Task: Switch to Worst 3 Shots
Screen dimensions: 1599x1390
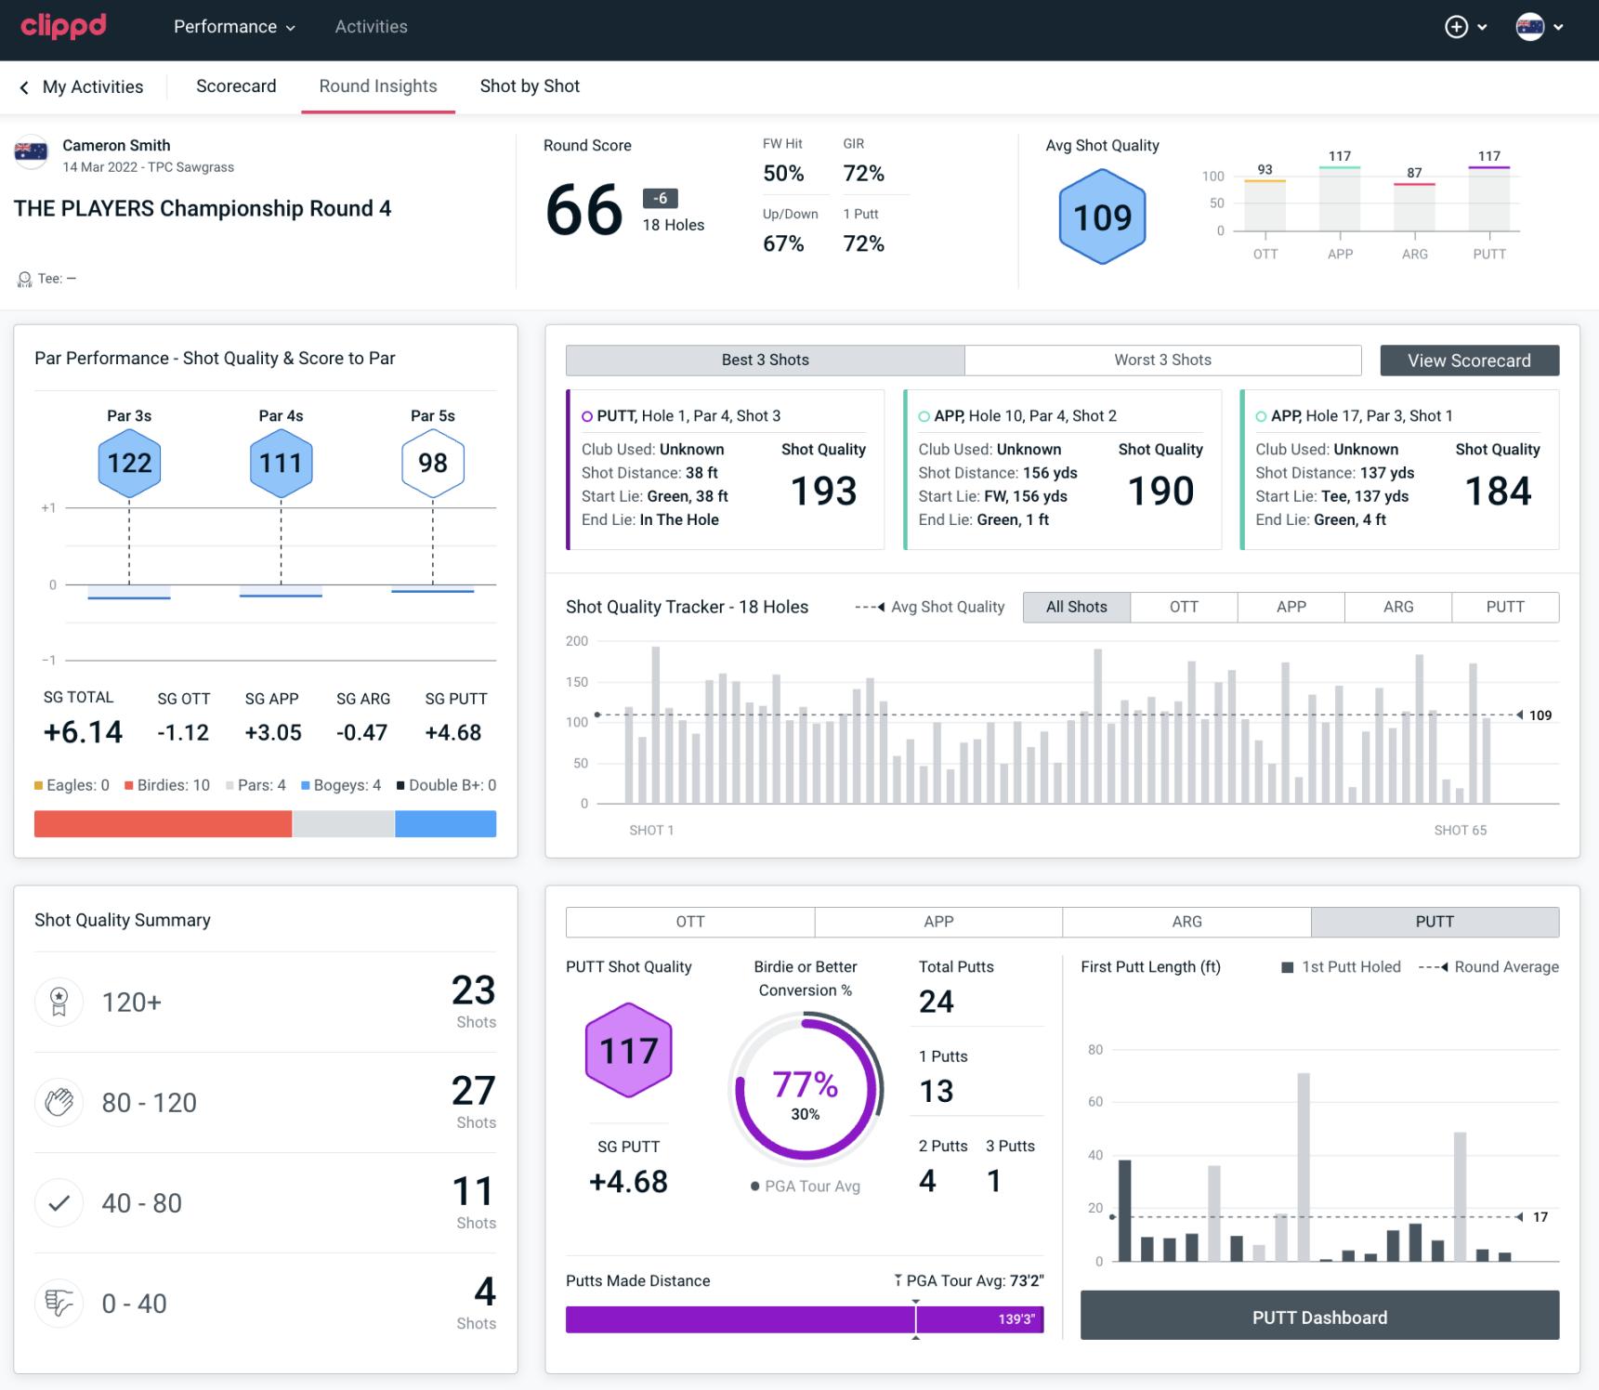Action: pos(1162,360)
